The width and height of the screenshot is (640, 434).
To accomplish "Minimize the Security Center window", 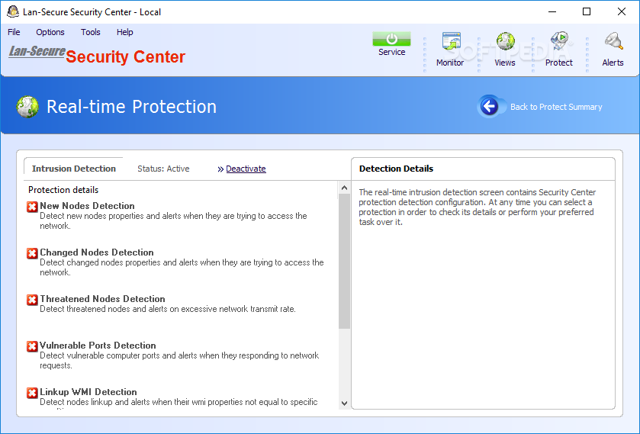I will [552, 12].
